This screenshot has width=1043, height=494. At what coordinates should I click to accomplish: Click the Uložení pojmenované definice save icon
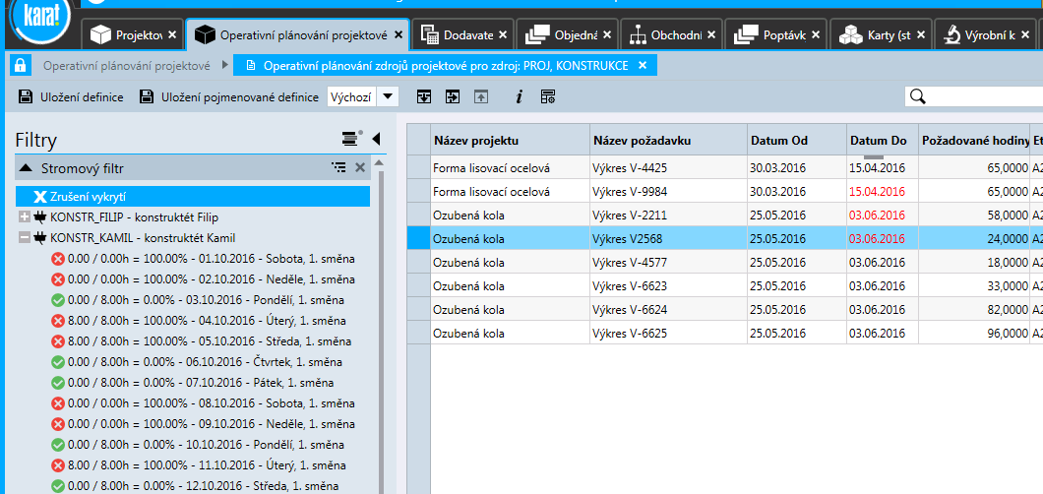click(147, 97)
